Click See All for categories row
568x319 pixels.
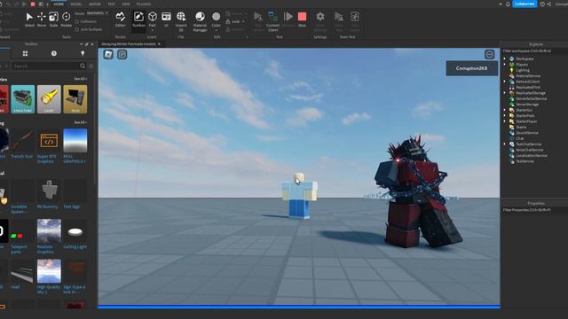[81, 79]
